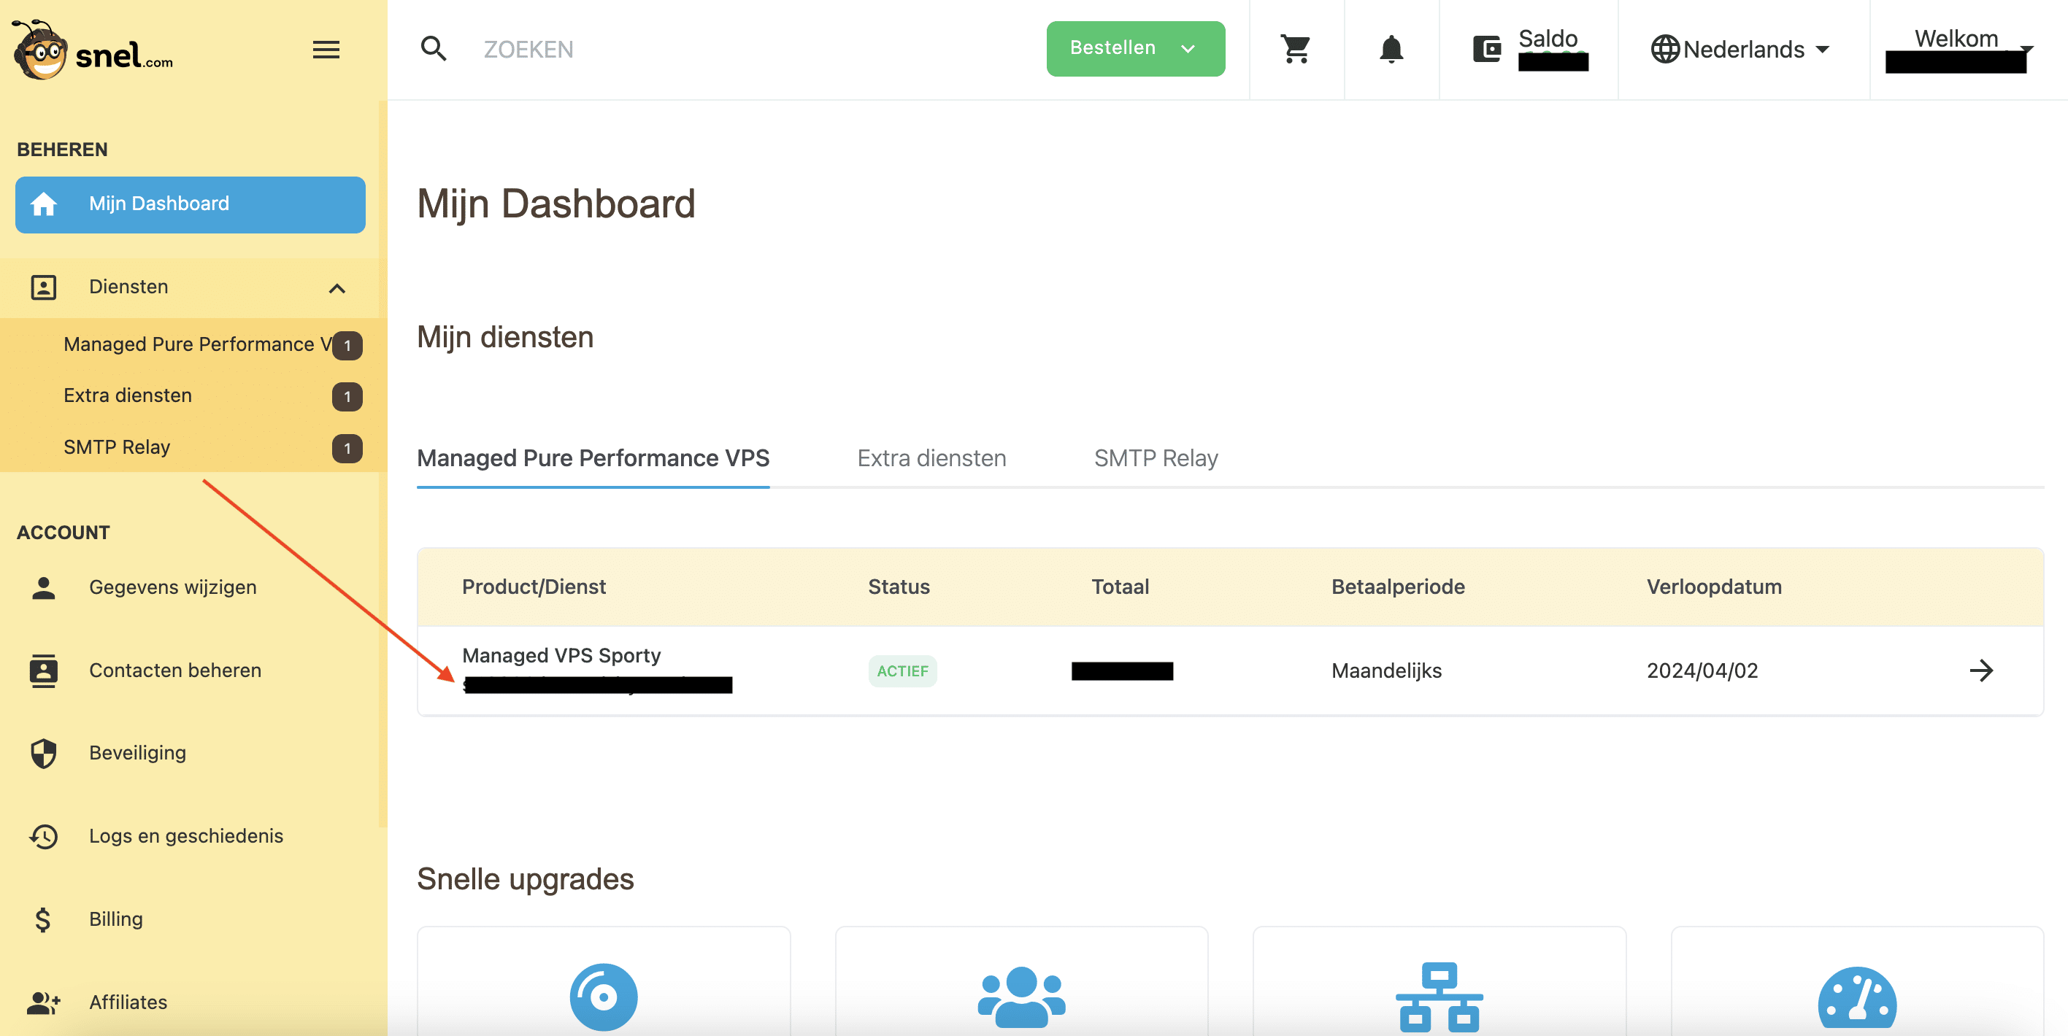Screen dimensions: 2068x1036
Task: Toggle the hamburger sidebar menu
Action: tap(326, 50)
